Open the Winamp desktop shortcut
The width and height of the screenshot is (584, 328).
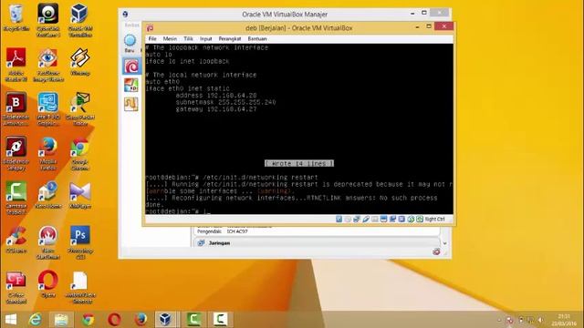tap(80, 62)
